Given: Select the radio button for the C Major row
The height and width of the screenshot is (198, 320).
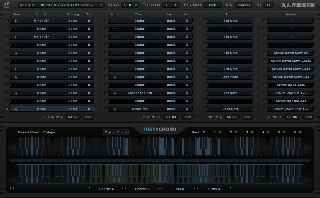Looking at the screenshot, I should (7, 109).
